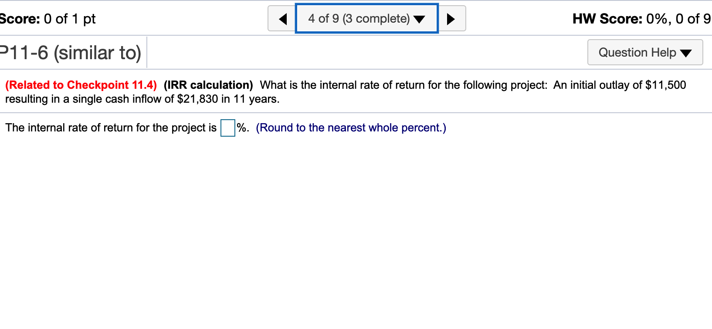Click the triangle icon on Question Help

click(687, 53)
